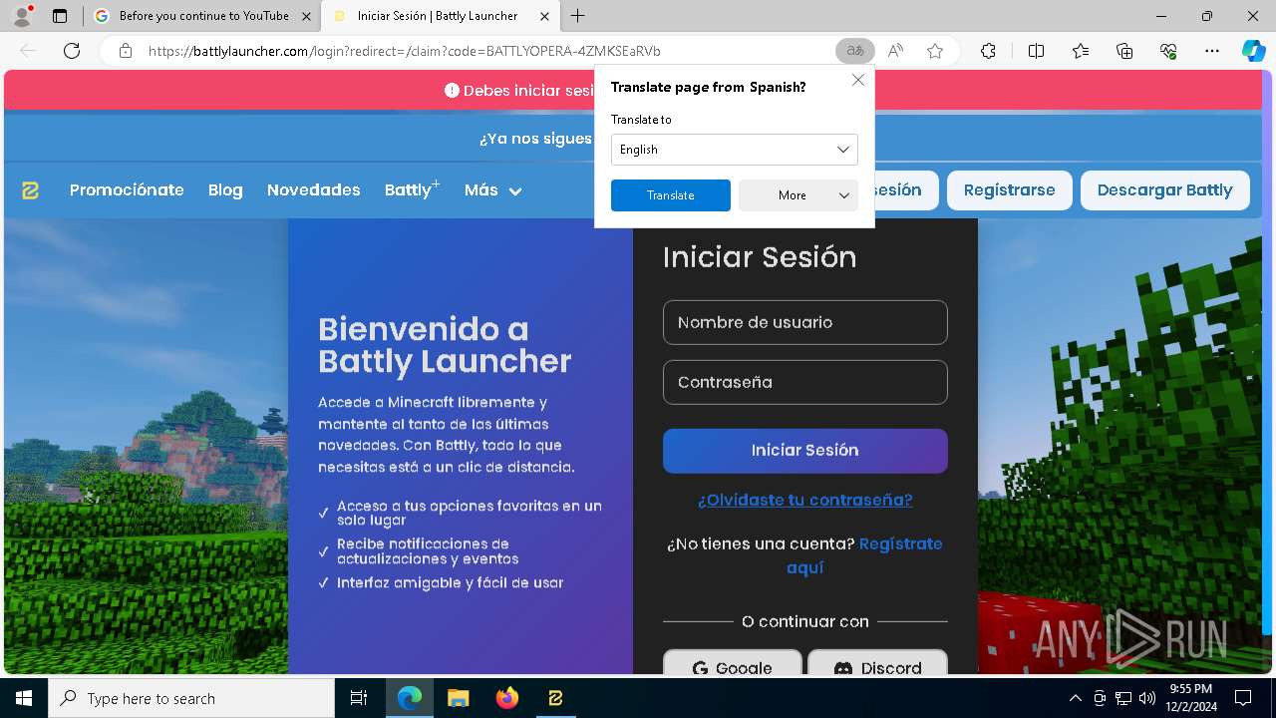Close the translate popup with X
Viewport: 1276px width, 718px height.
coord(857,80)
